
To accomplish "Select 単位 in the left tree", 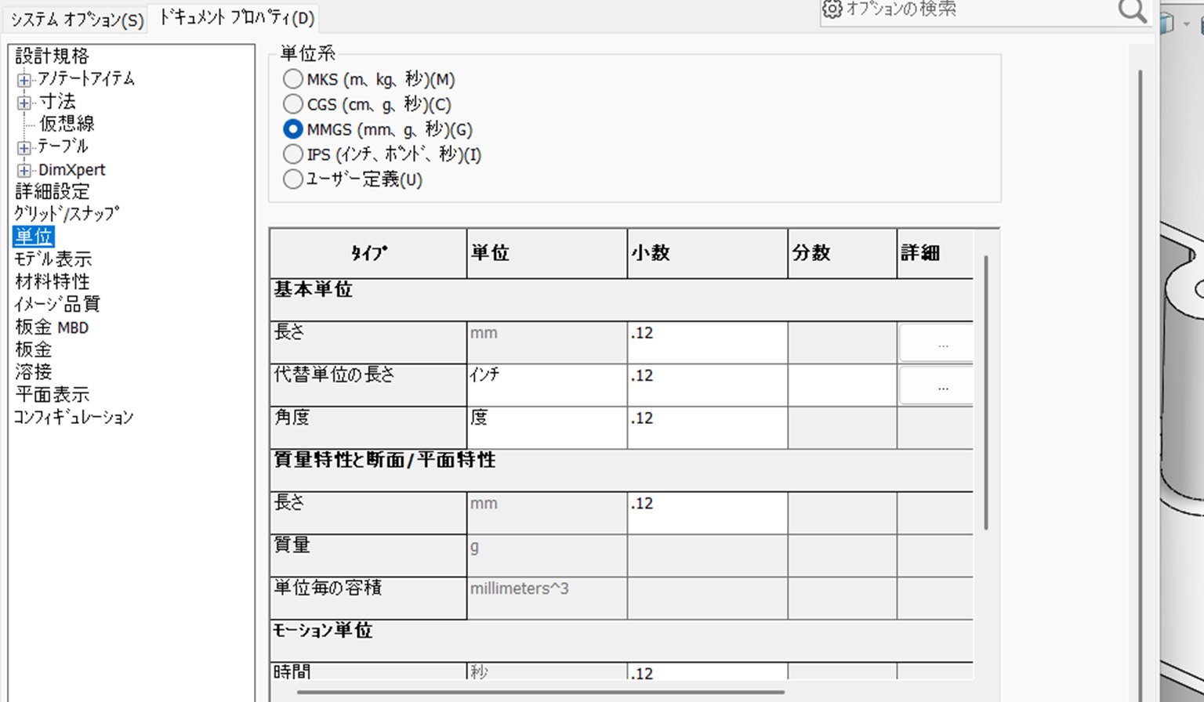I will click(x=34, y=236).
